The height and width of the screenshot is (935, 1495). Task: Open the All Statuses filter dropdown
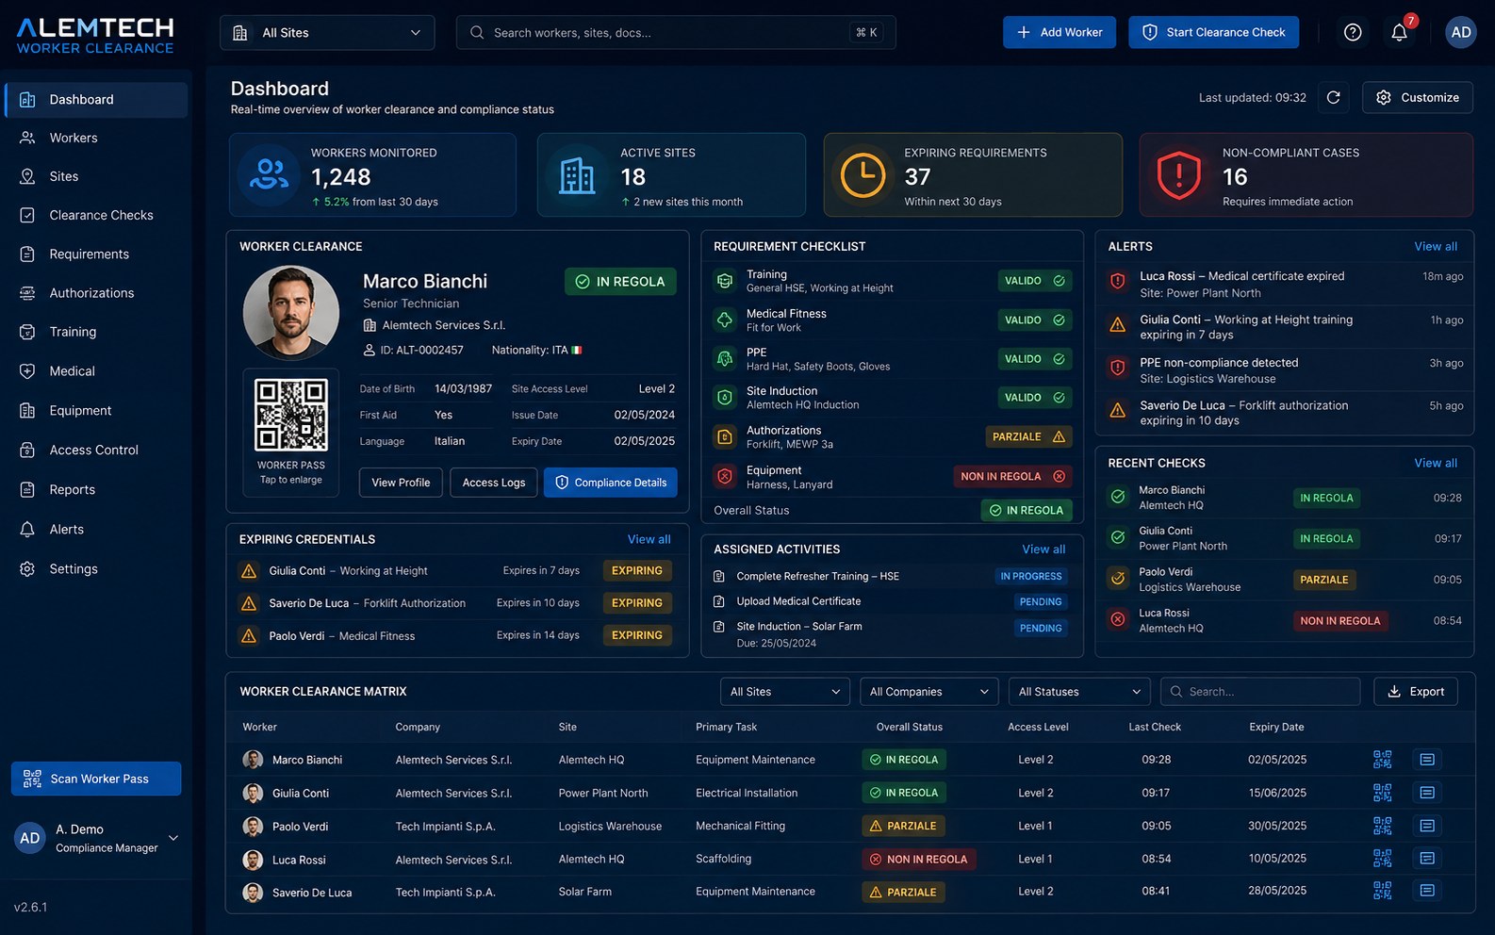coord(1079,692)
